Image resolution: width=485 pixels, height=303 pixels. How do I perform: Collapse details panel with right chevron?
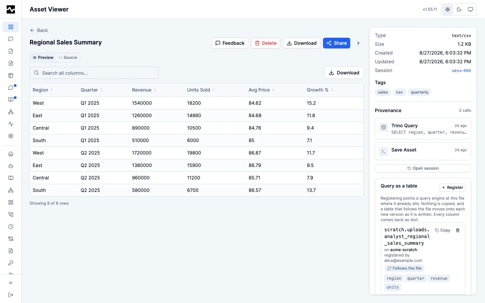358,43
